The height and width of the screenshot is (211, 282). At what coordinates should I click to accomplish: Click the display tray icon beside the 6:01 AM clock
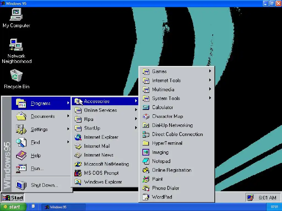click(250, 198)
